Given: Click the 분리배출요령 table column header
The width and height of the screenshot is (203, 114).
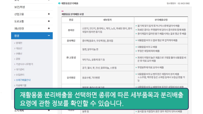Looking at the screenshot, I should pyautogui.click(x=161, y=20).
